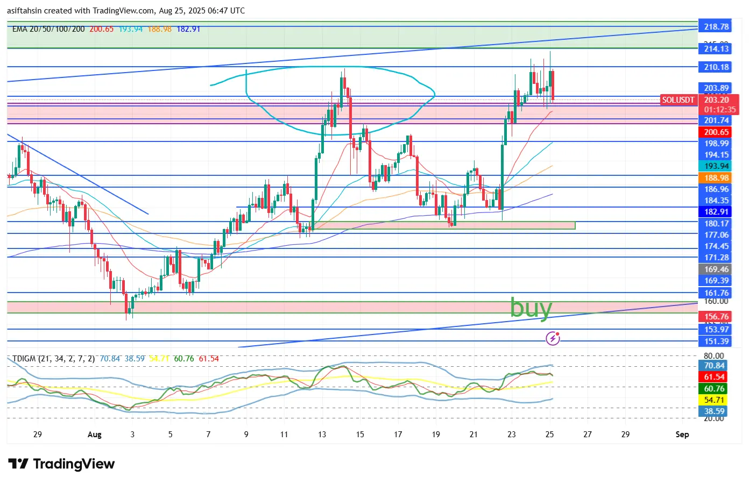Click the 169.39 price axis label
This screenshot has width=749, height=484.
716,281
